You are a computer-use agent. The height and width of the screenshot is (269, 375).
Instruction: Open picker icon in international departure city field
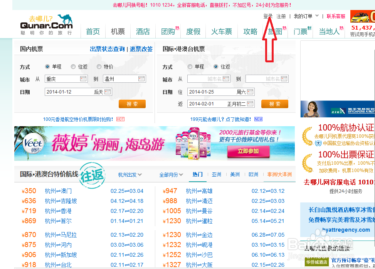[226, 79]
